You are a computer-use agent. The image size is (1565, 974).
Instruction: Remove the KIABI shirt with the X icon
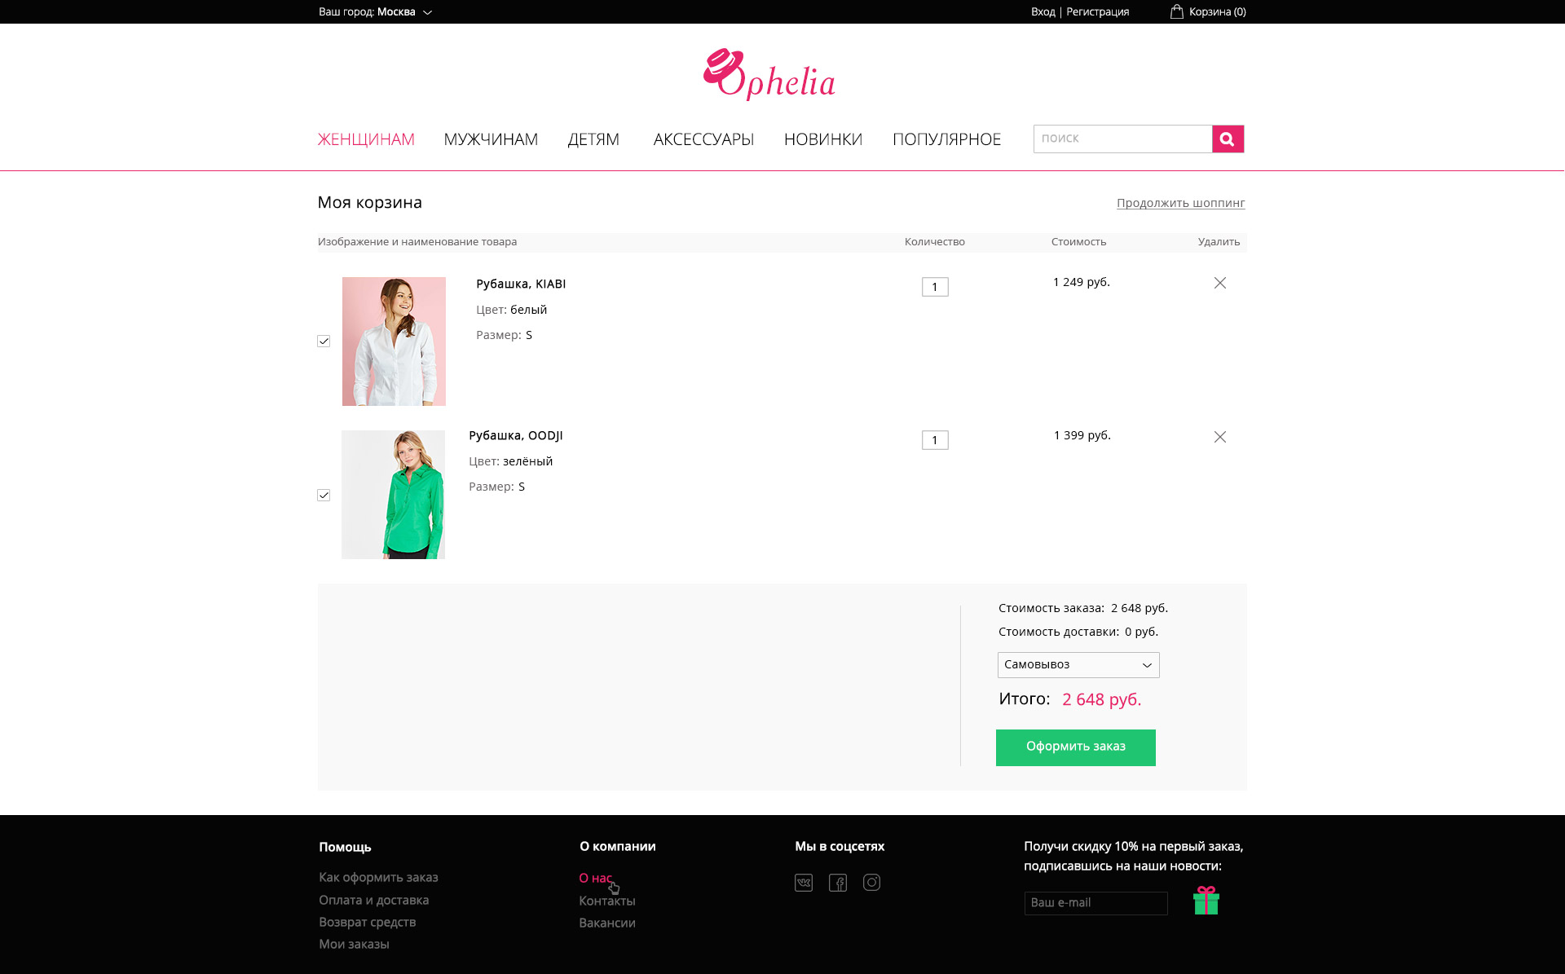pyautogui.click(x=1219, y=283)
